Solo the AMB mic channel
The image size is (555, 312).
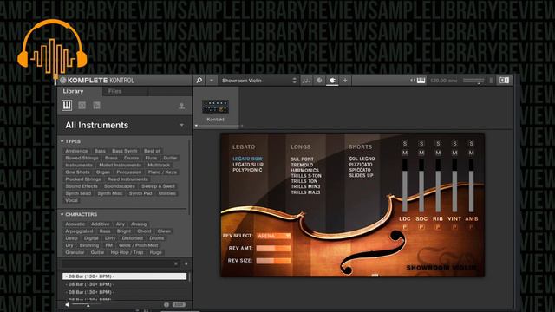click(x=471, y=144)
